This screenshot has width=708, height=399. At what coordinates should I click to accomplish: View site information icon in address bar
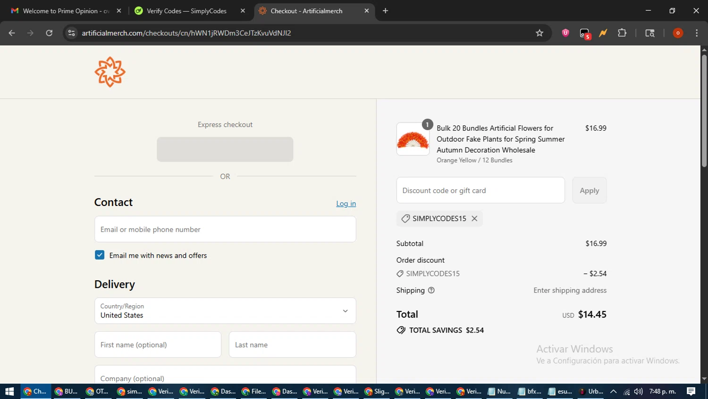pos(71,33)
